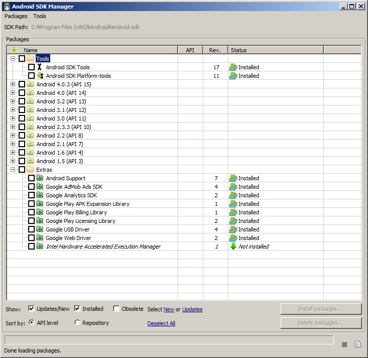Click the Android 3.2 (API 13) folder icon
This screenshot has width=368, height=358.
pos(30,101)
